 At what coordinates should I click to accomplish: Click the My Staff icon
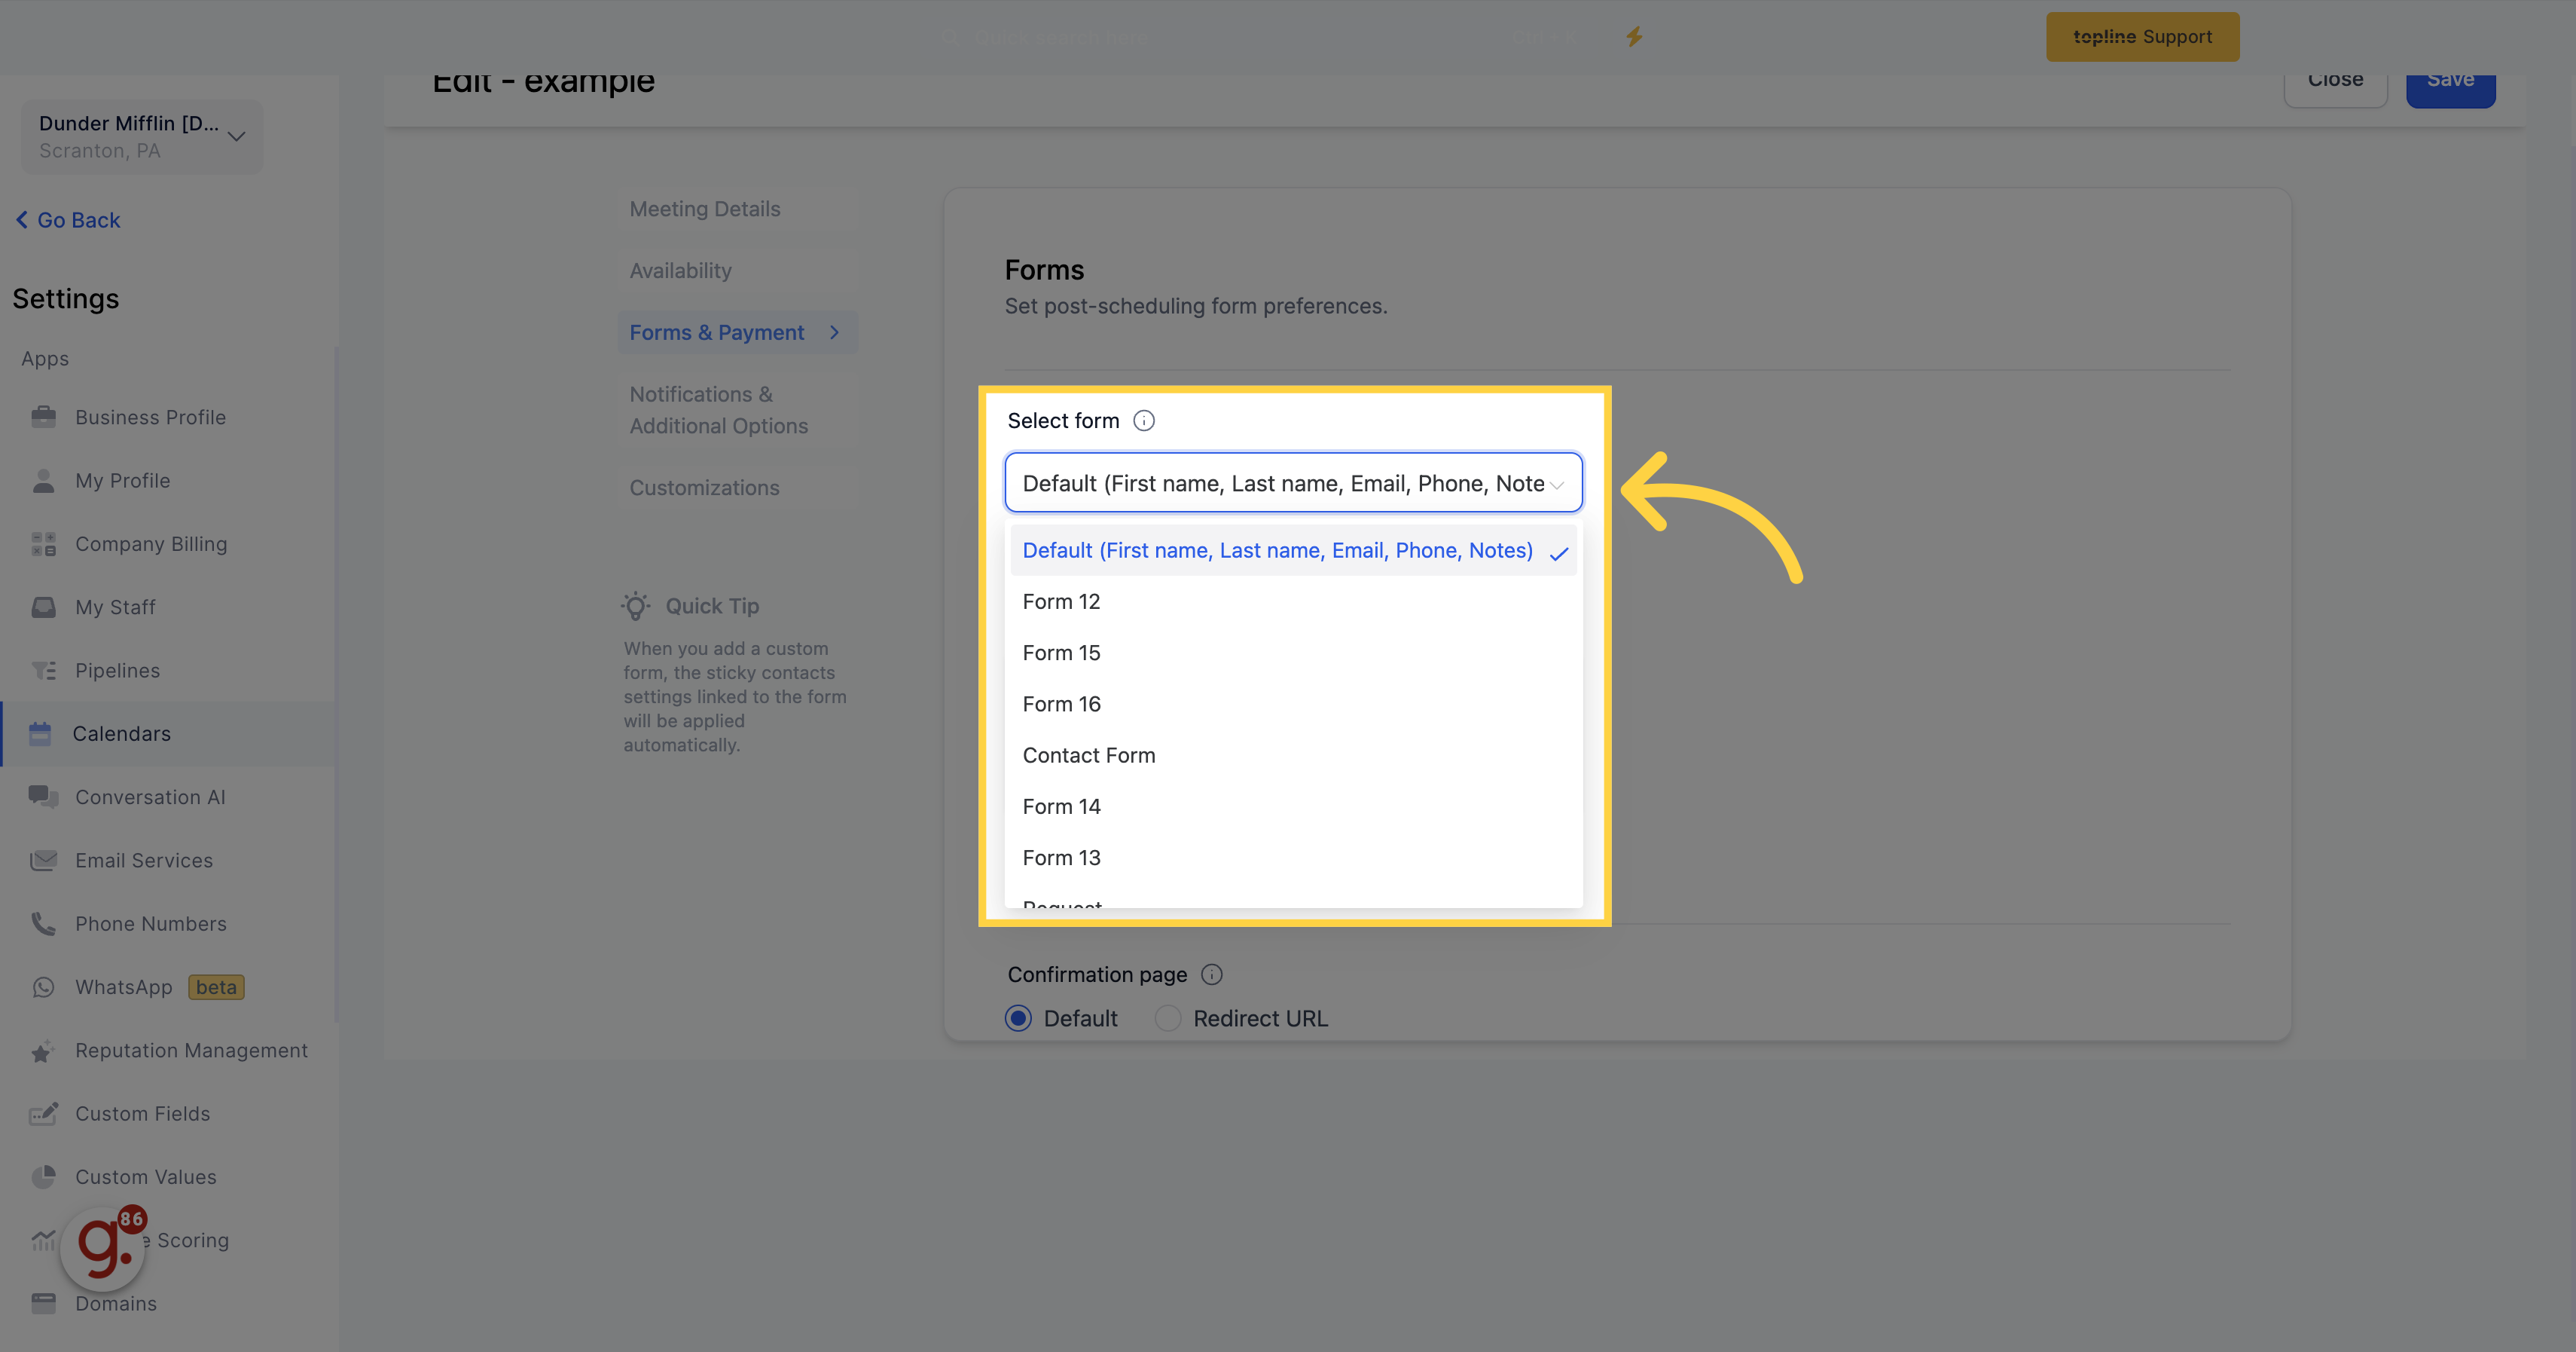43,607
